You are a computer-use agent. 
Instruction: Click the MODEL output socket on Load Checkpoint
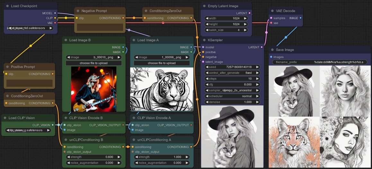[x=55, y=13]
